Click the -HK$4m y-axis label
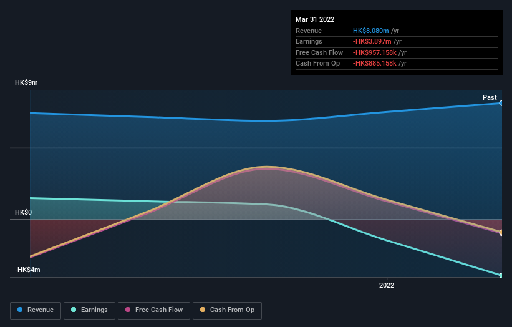 (27, 270)
